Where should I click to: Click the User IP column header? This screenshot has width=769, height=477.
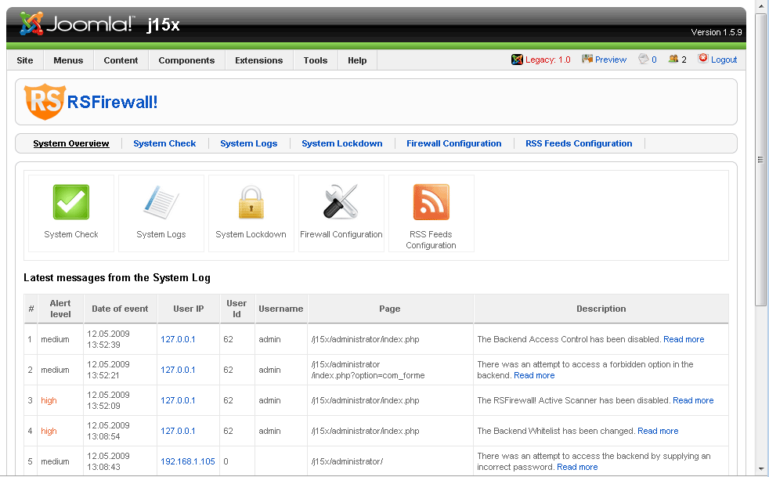tap(188, 309)
